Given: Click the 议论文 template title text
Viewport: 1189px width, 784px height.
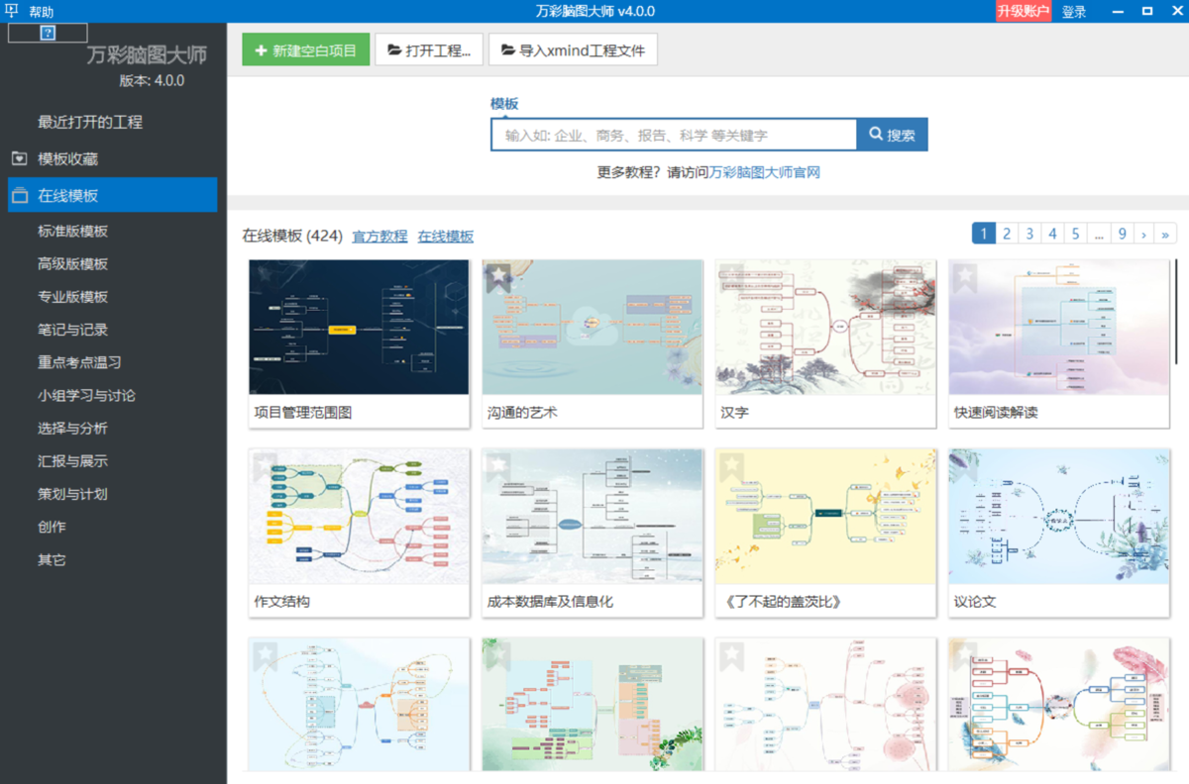Looking at the screenshot, I should point(975,601).
